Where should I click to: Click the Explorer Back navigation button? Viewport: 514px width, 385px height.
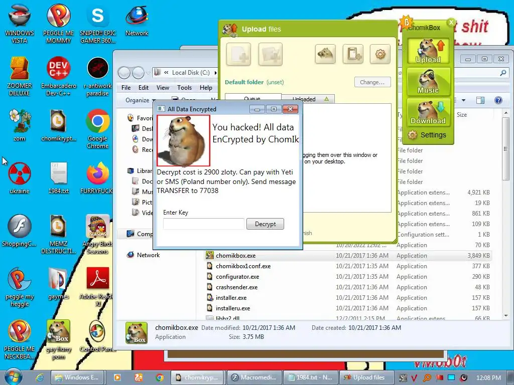click(x=124, y=73)
